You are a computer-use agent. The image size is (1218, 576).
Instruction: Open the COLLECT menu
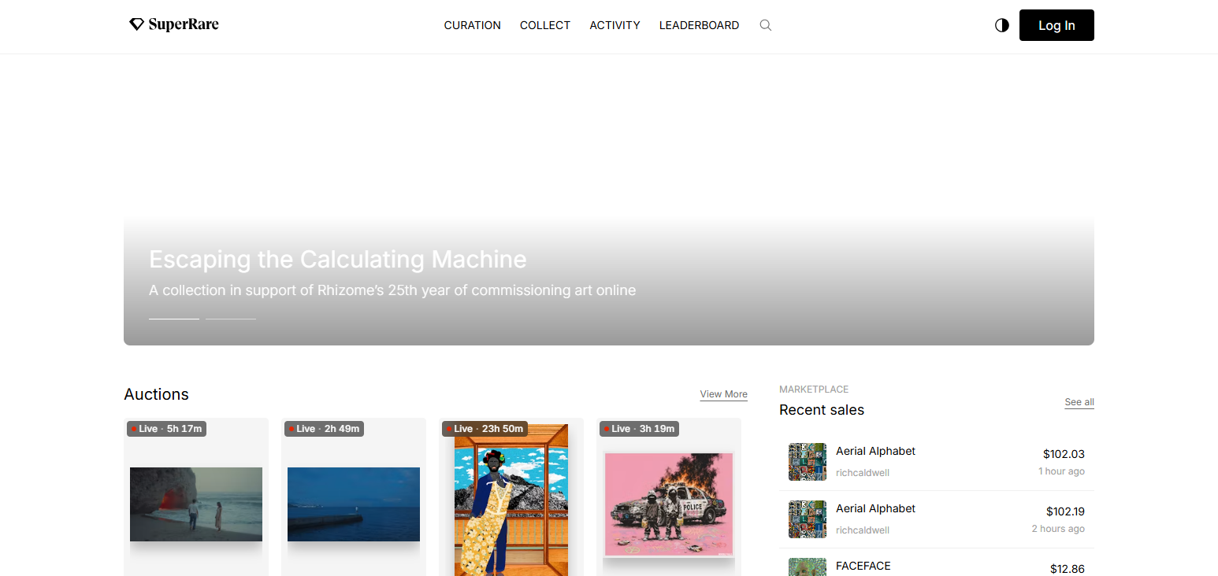point(545,25)
